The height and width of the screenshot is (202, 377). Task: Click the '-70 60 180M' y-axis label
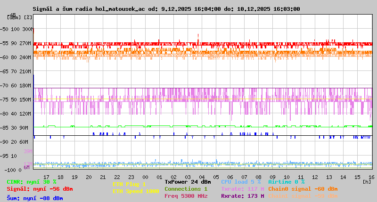(x=16, y=85)
